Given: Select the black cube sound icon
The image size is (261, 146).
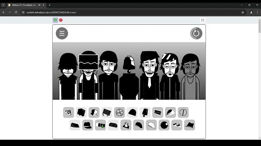Looking at the screenshot, I should coord(81,112).
